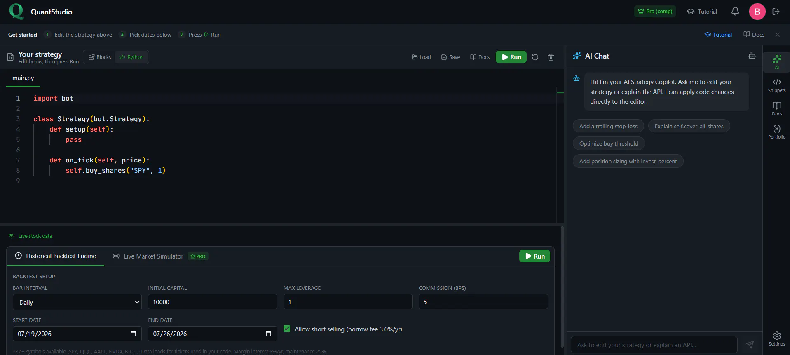Focus the AI chat message input
The width and height of the screenshot is (790, 355).
click(x=654, y=345)
